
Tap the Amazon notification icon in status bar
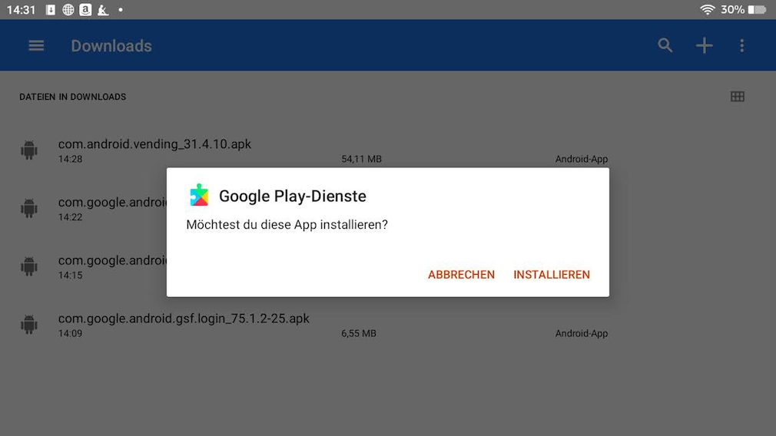(x=85, y=10)
